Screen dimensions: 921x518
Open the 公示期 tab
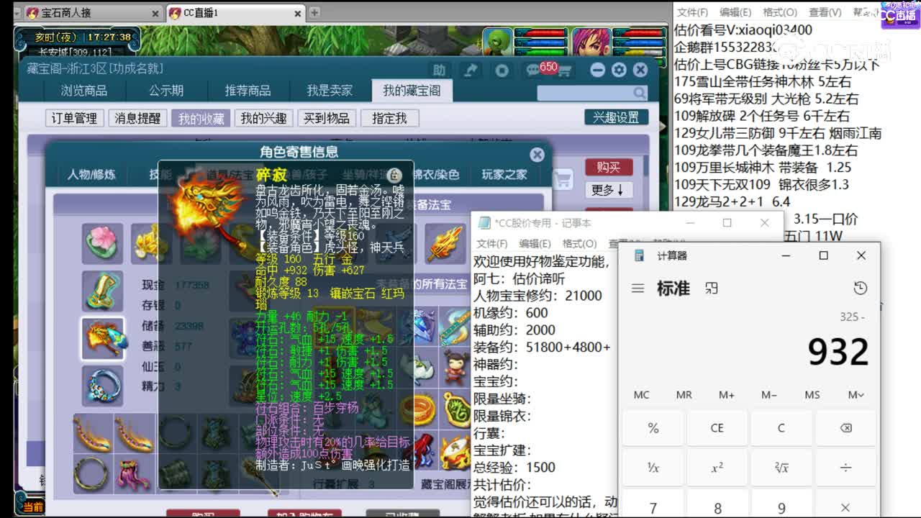point(166,91)
